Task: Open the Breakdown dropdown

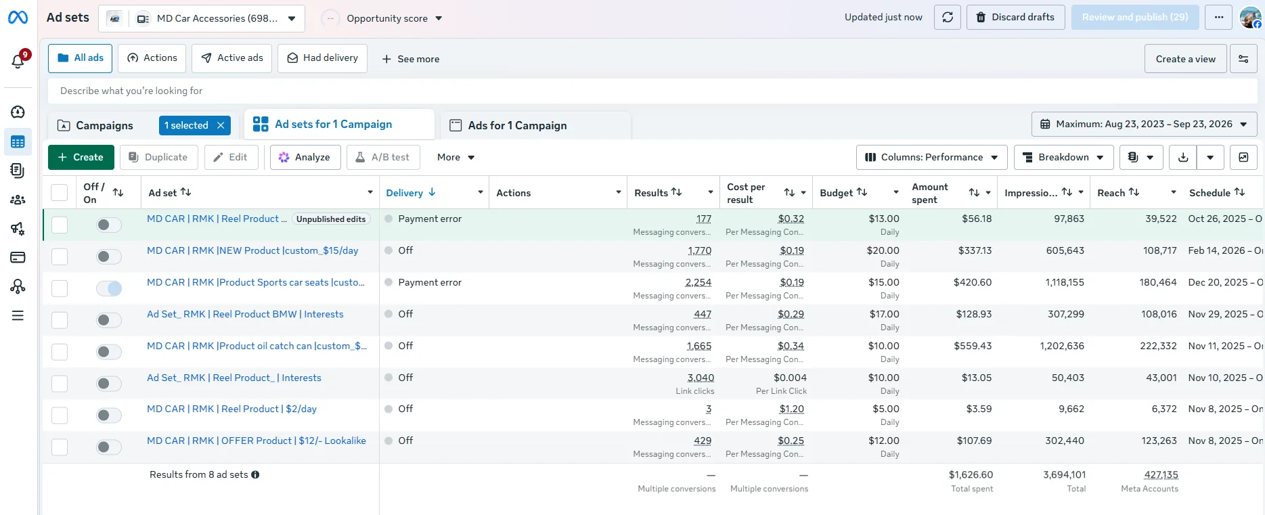Action: click(x=1063, y=157)
